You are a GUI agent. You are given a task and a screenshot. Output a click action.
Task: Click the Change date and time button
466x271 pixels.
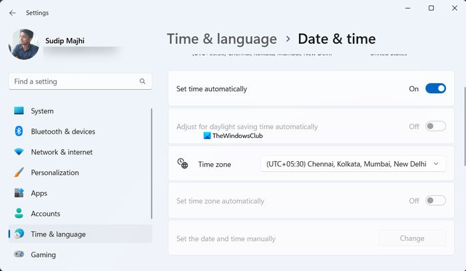tap(412, 238)
